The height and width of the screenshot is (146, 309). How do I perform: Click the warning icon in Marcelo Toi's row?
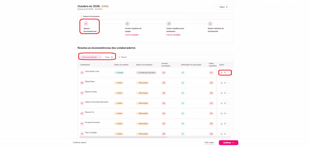coord(221,113)
